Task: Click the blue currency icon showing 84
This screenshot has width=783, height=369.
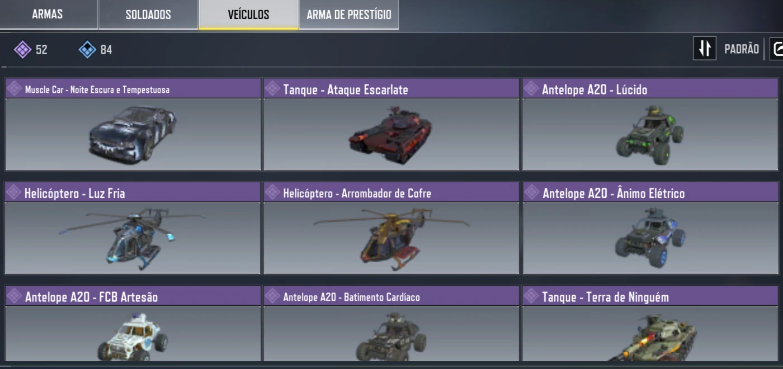Action: pyautogui.click(x=87, y=50)
